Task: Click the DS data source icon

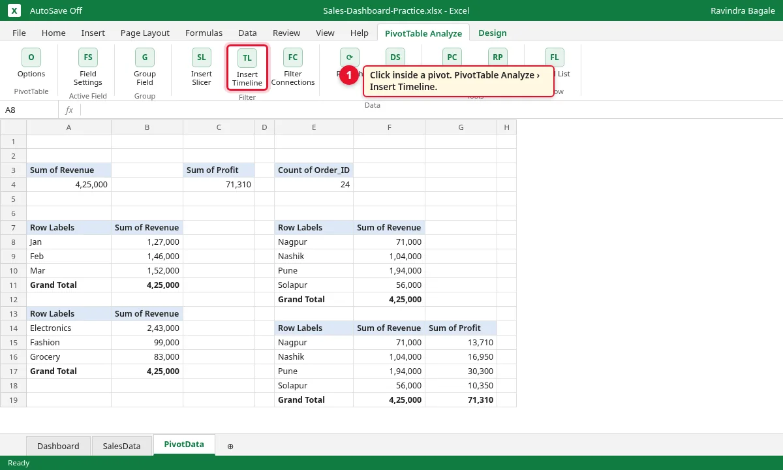Action: 395,57
